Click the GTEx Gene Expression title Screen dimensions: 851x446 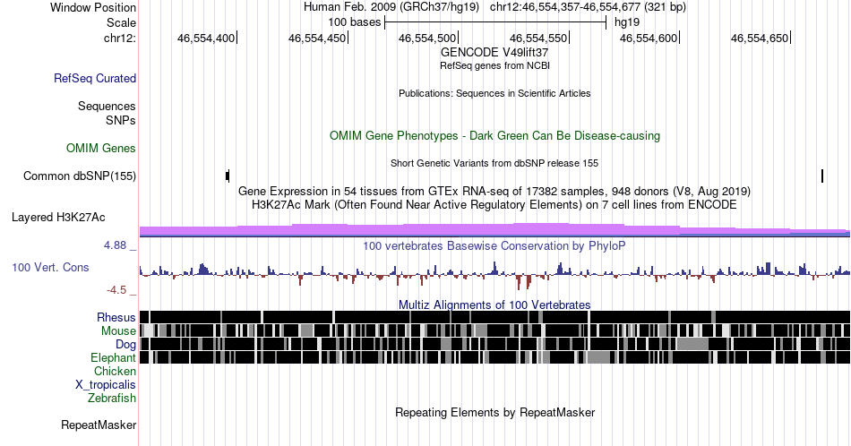[494, 191]
